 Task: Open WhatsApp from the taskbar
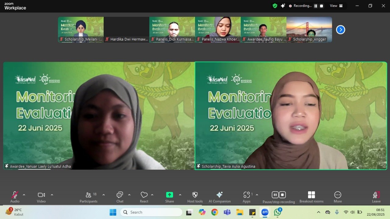tap(278, 212)
